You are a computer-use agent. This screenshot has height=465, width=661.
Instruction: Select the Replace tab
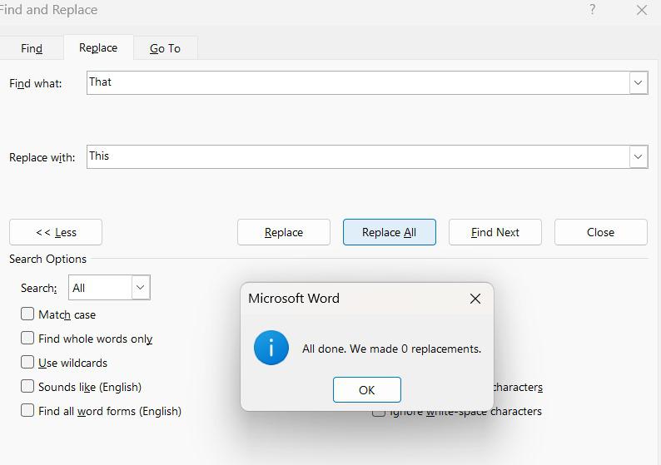tap(98, 47)
